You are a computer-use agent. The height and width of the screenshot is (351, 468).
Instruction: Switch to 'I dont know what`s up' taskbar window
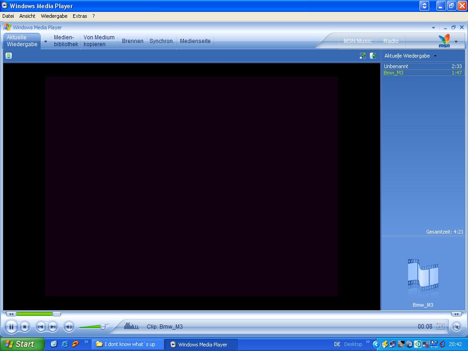point(128,344)
